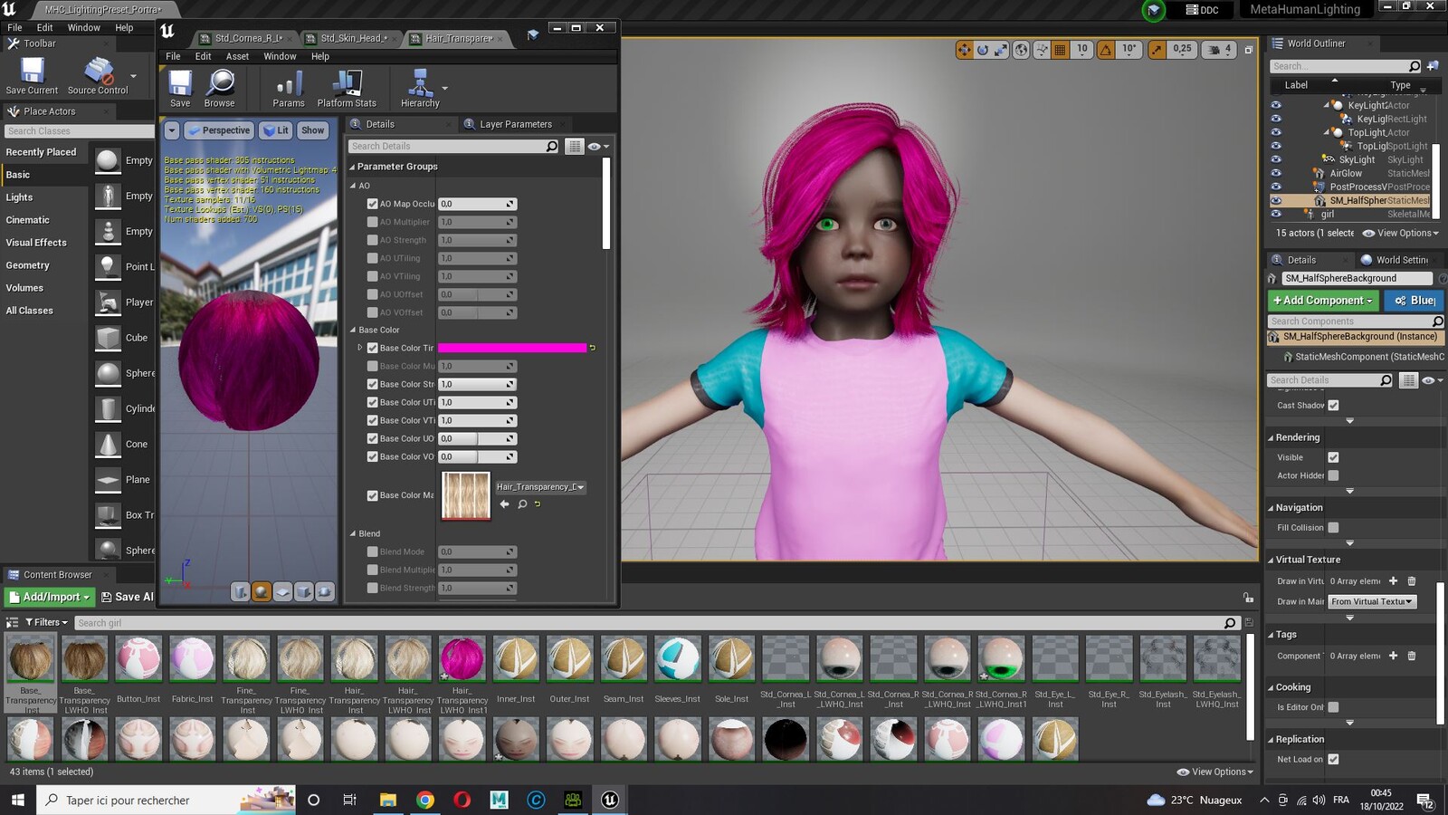Collapse the Blend parameter group
The width and height of the screenshot is (1448, 815).
click(353, 534)
